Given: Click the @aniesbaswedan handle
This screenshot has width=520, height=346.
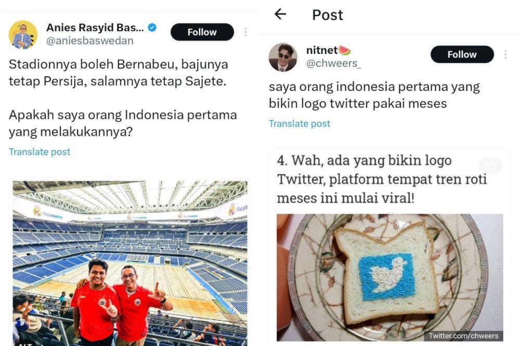Looking at the screenshot, I should click(x=90, y=41).
